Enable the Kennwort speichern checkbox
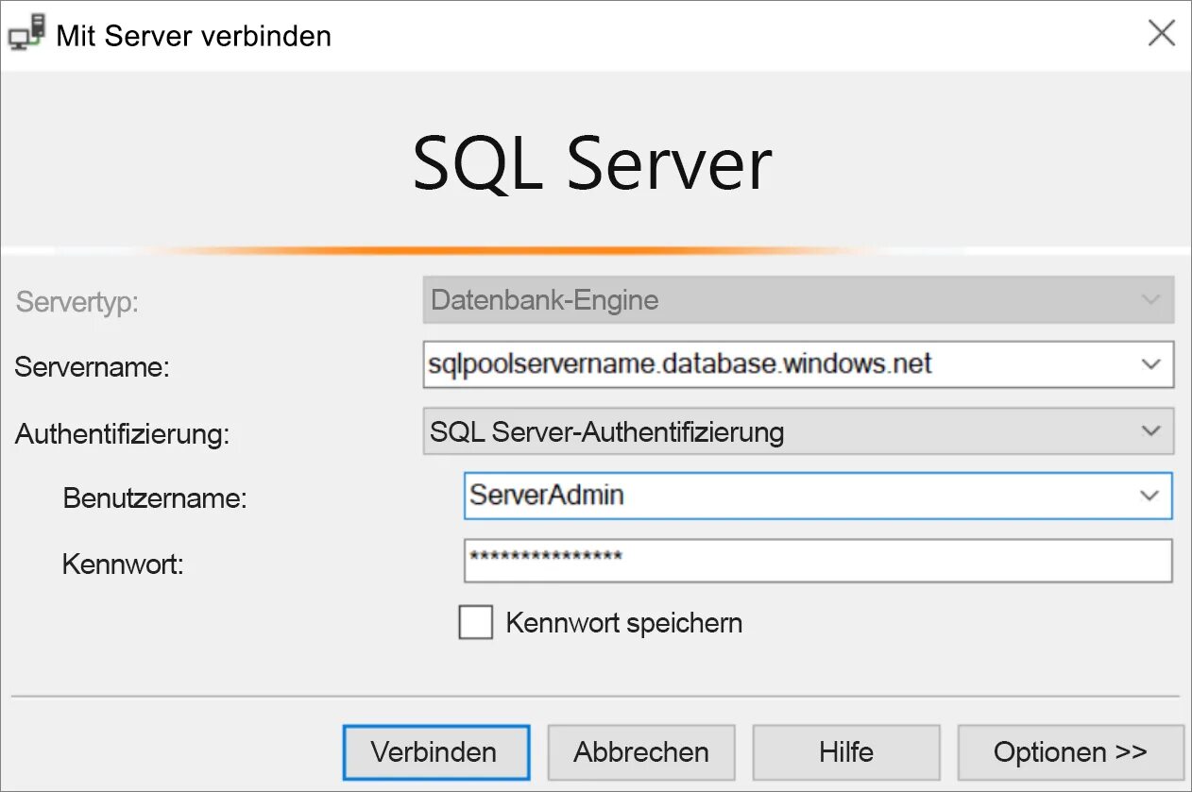This screenshot has width=1192, height=792. point(475,623)
